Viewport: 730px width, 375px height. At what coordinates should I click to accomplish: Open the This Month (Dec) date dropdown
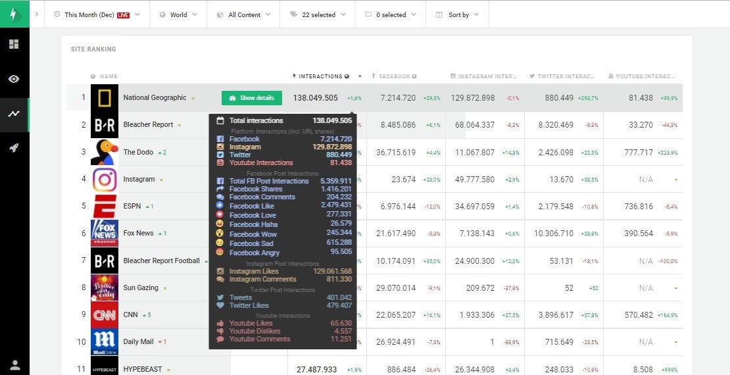tap(97, 14)
